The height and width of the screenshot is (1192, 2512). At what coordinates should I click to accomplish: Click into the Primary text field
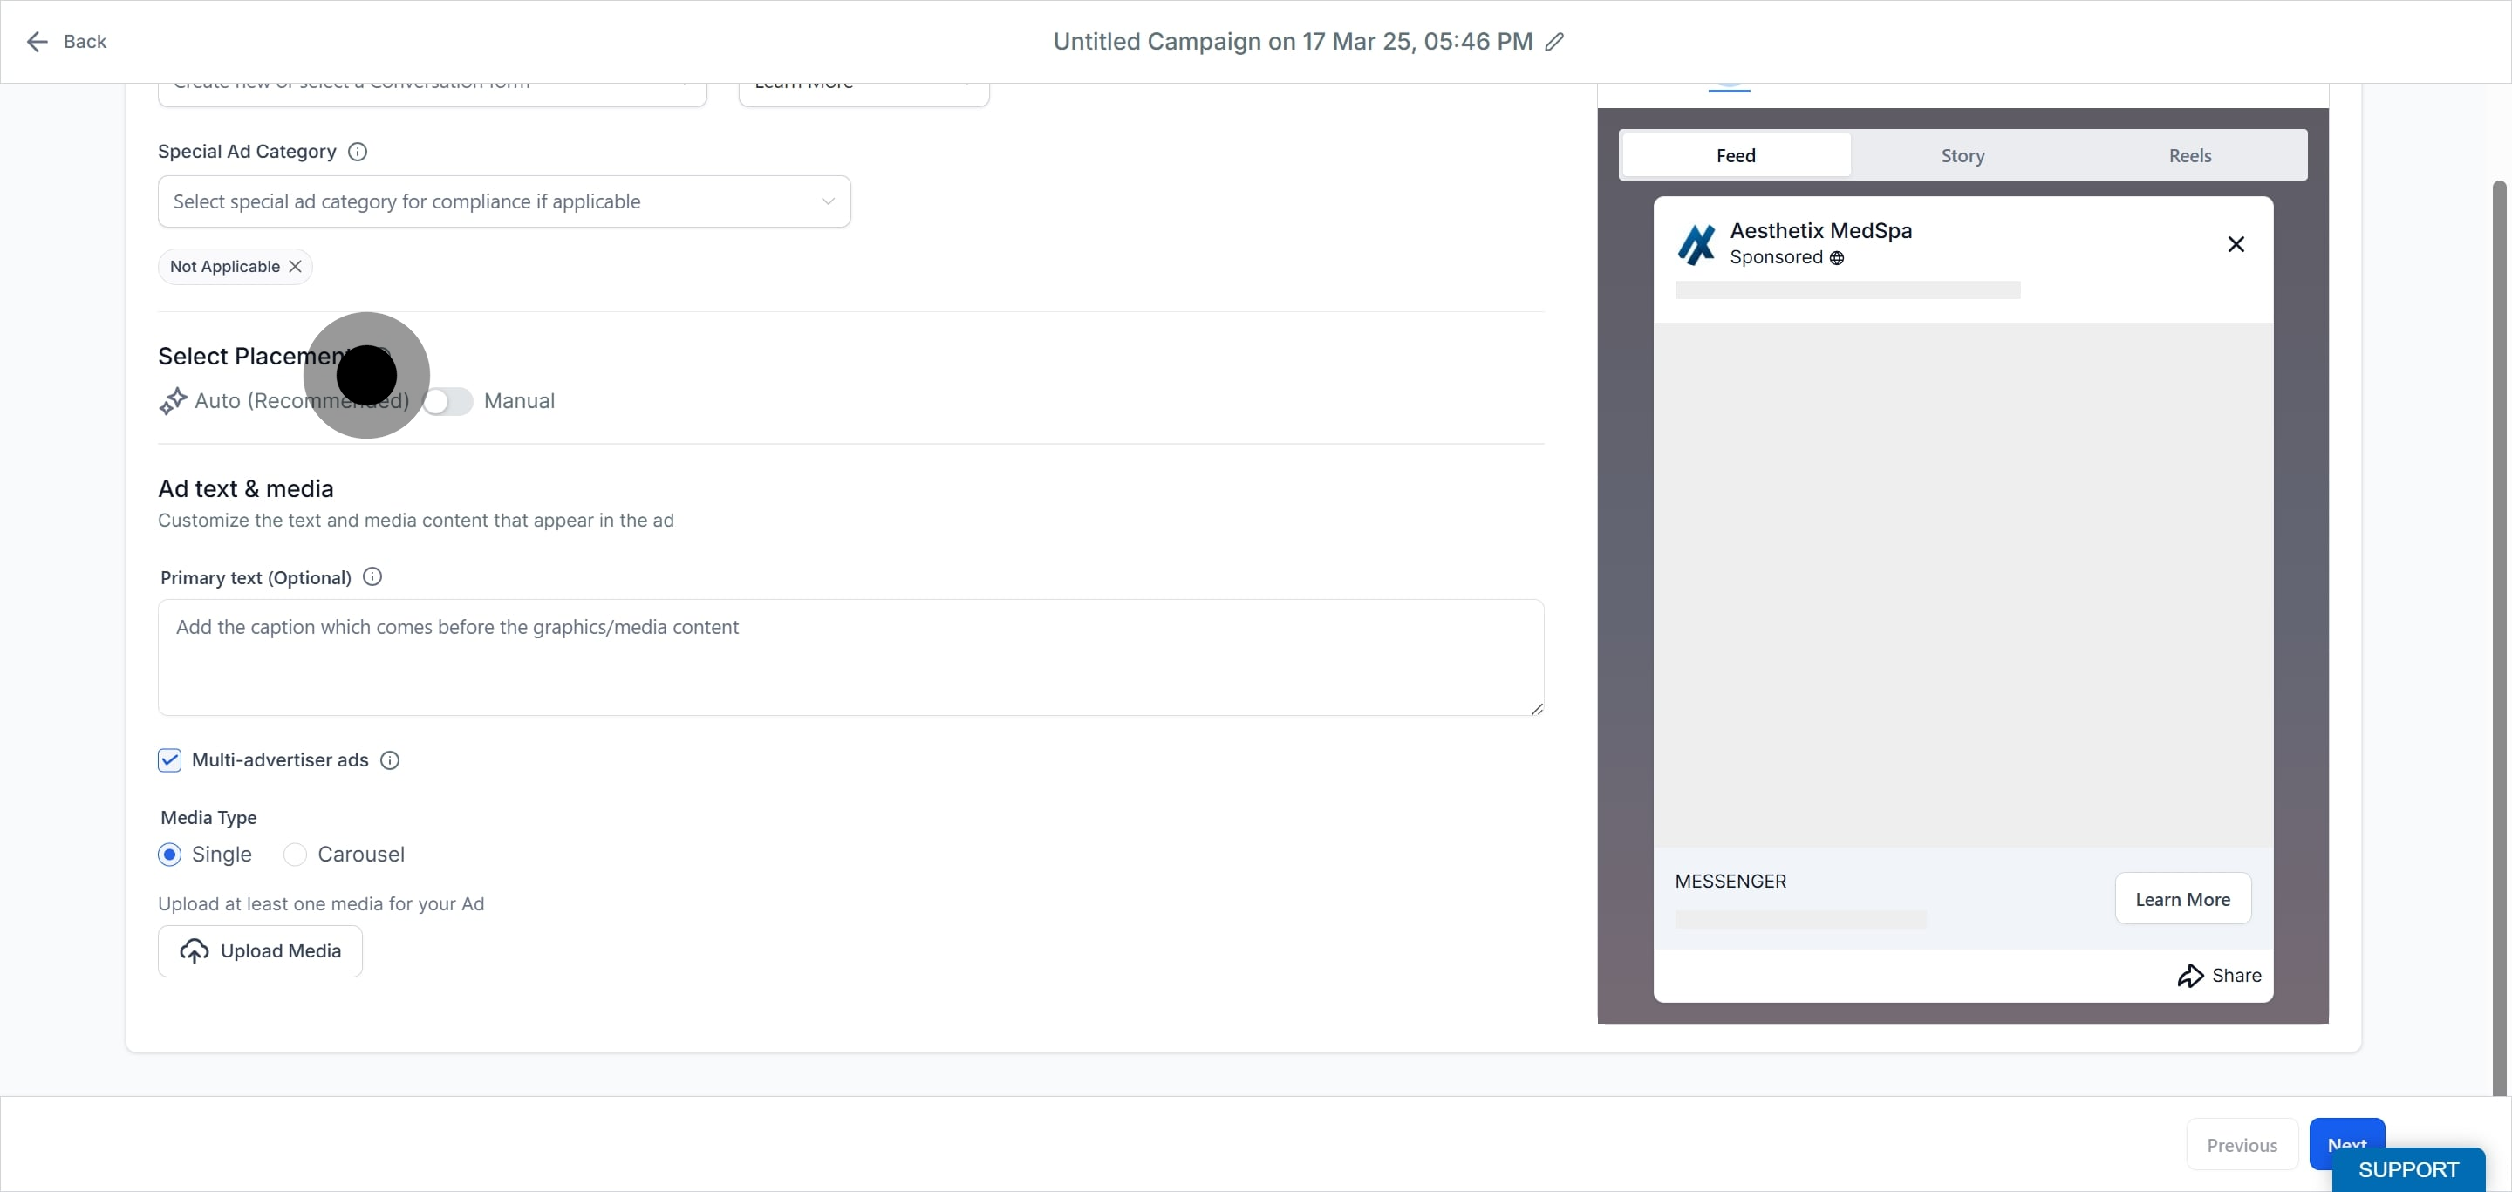pos(850,657)
